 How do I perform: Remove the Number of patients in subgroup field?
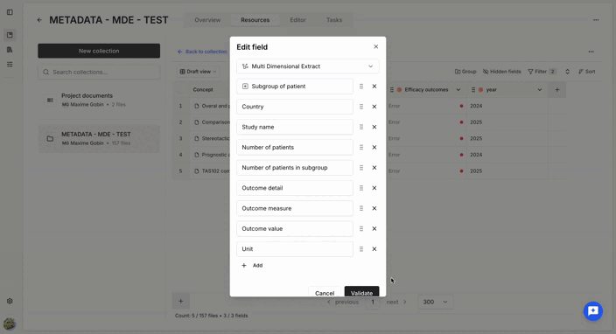(x=374, y=168)
